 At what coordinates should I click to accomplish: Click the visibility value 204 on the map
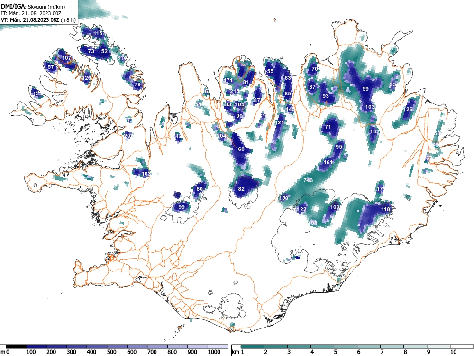click(x=221, y=136)
